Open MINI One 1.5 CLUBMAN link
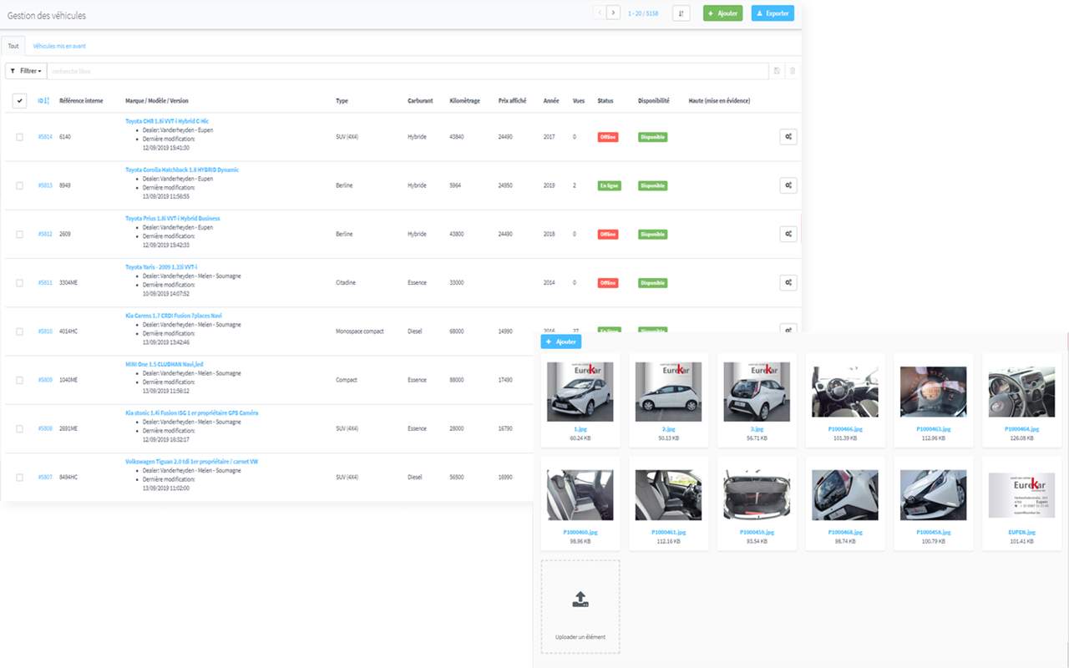This screenshot has height=668, width=1069. click(164, 364)
